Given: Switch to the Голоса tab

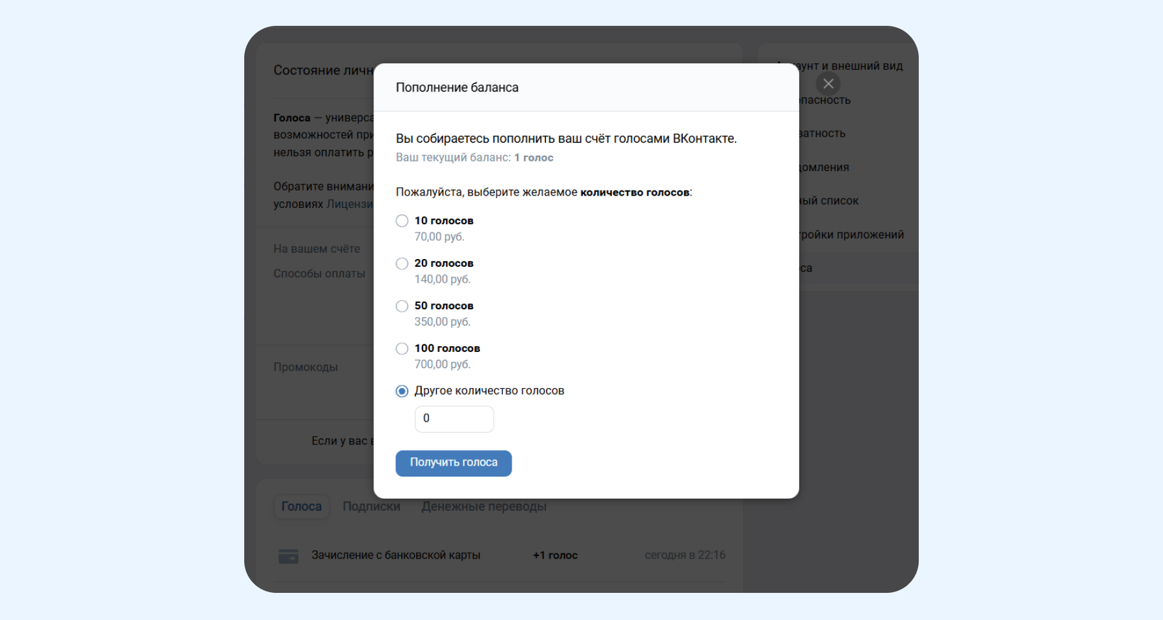Looking at the screenshot, I should (x=301, y=507).
